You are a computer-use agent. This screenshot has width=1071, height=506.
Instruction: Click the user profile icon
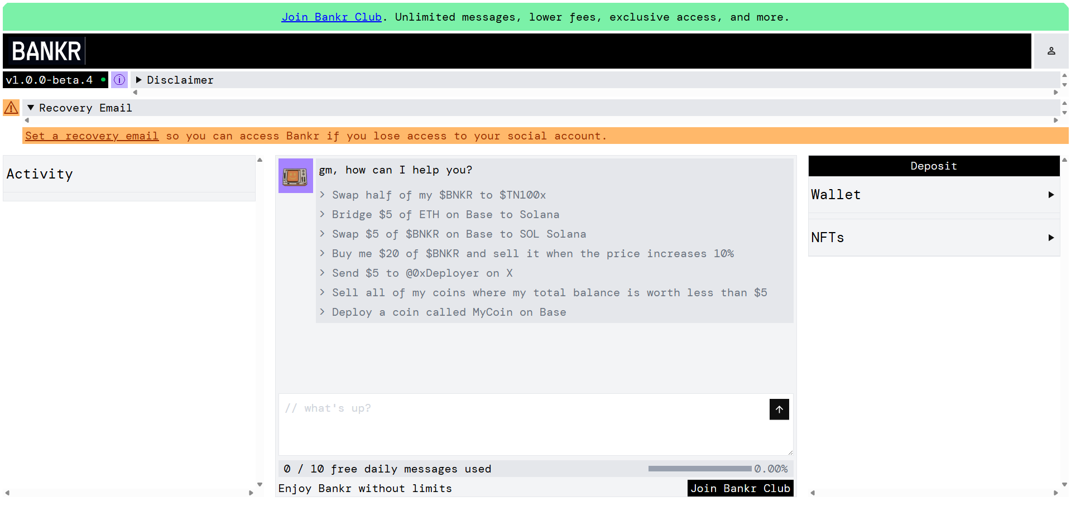1051,51
